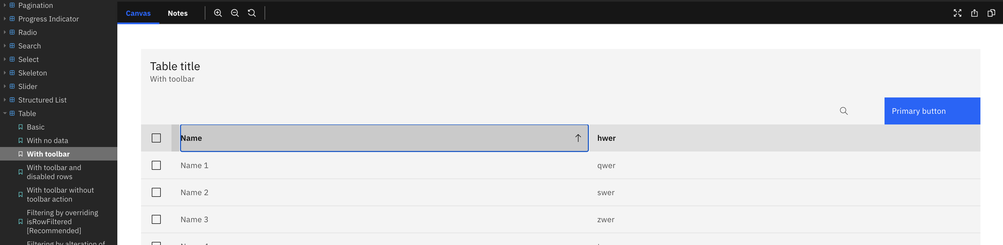
Task: Check the checkbox for the Name 3 row
Action: coord(156,219)
